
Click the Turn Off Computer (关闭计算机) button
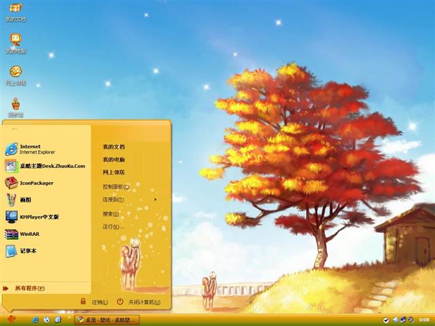click(x=139, y=302)
